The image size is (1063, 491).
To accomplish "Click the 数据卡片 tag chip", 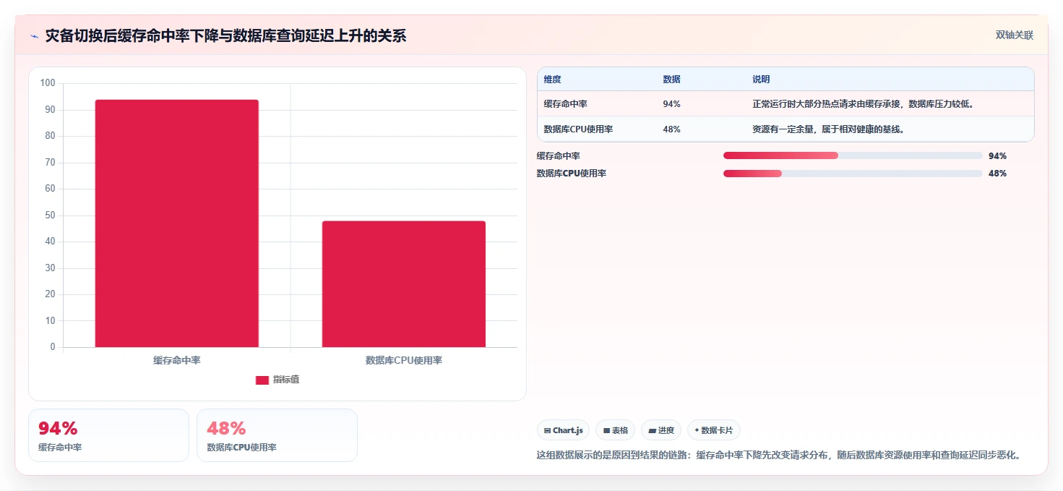I will click(714, 430).
